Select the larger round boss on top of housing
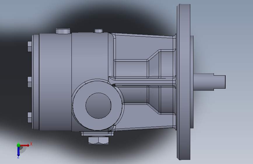The image size is (253, 164). (63, 31)
